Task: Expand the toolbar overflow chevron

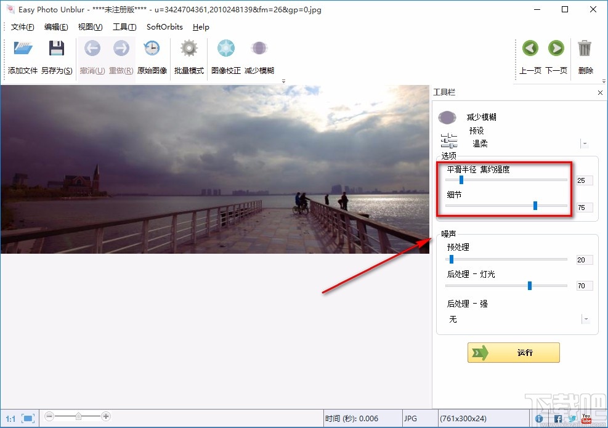Action: point(283,81)
